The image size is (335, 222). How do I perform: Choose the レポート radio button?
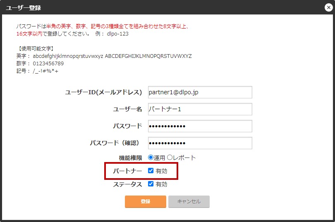170,158
